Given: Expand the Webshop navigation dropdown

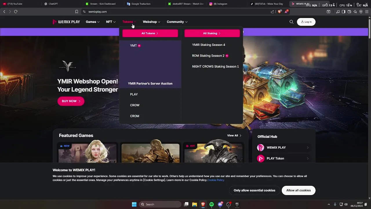Looking at the screenshot, I should click(x=151, y=22).
